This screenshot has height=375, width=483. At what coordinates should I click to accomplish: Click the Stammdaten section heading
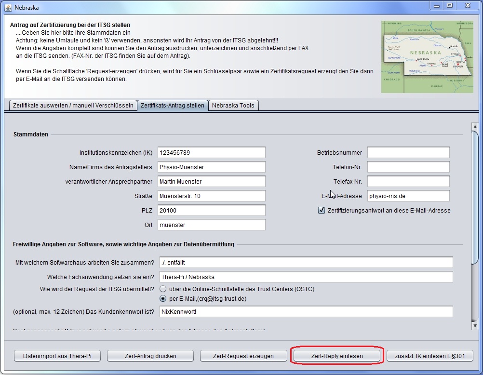pyautogui.click(x=31, y=134)
